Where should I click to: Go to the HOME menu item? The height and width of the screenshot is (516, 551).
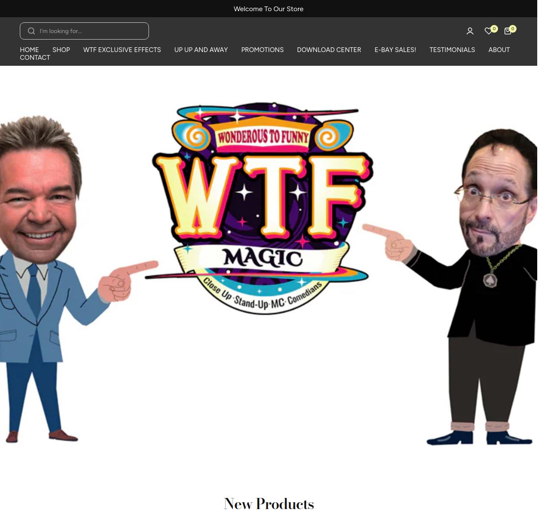click(x=29, y=50)
